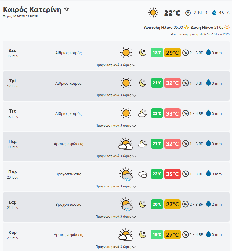
Task: Click the sunrise icon after 06:00
Action: pos(187,28)
